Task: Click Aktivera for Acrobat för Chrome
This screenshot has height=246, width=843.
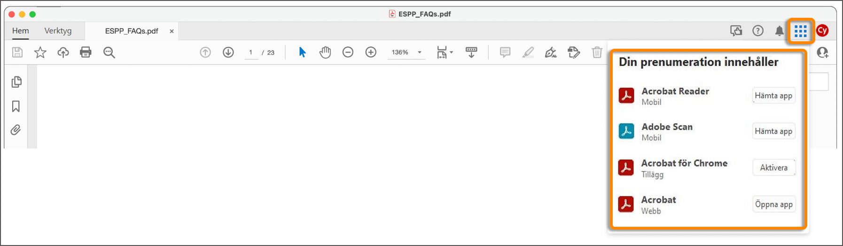Action: (773, 168)
